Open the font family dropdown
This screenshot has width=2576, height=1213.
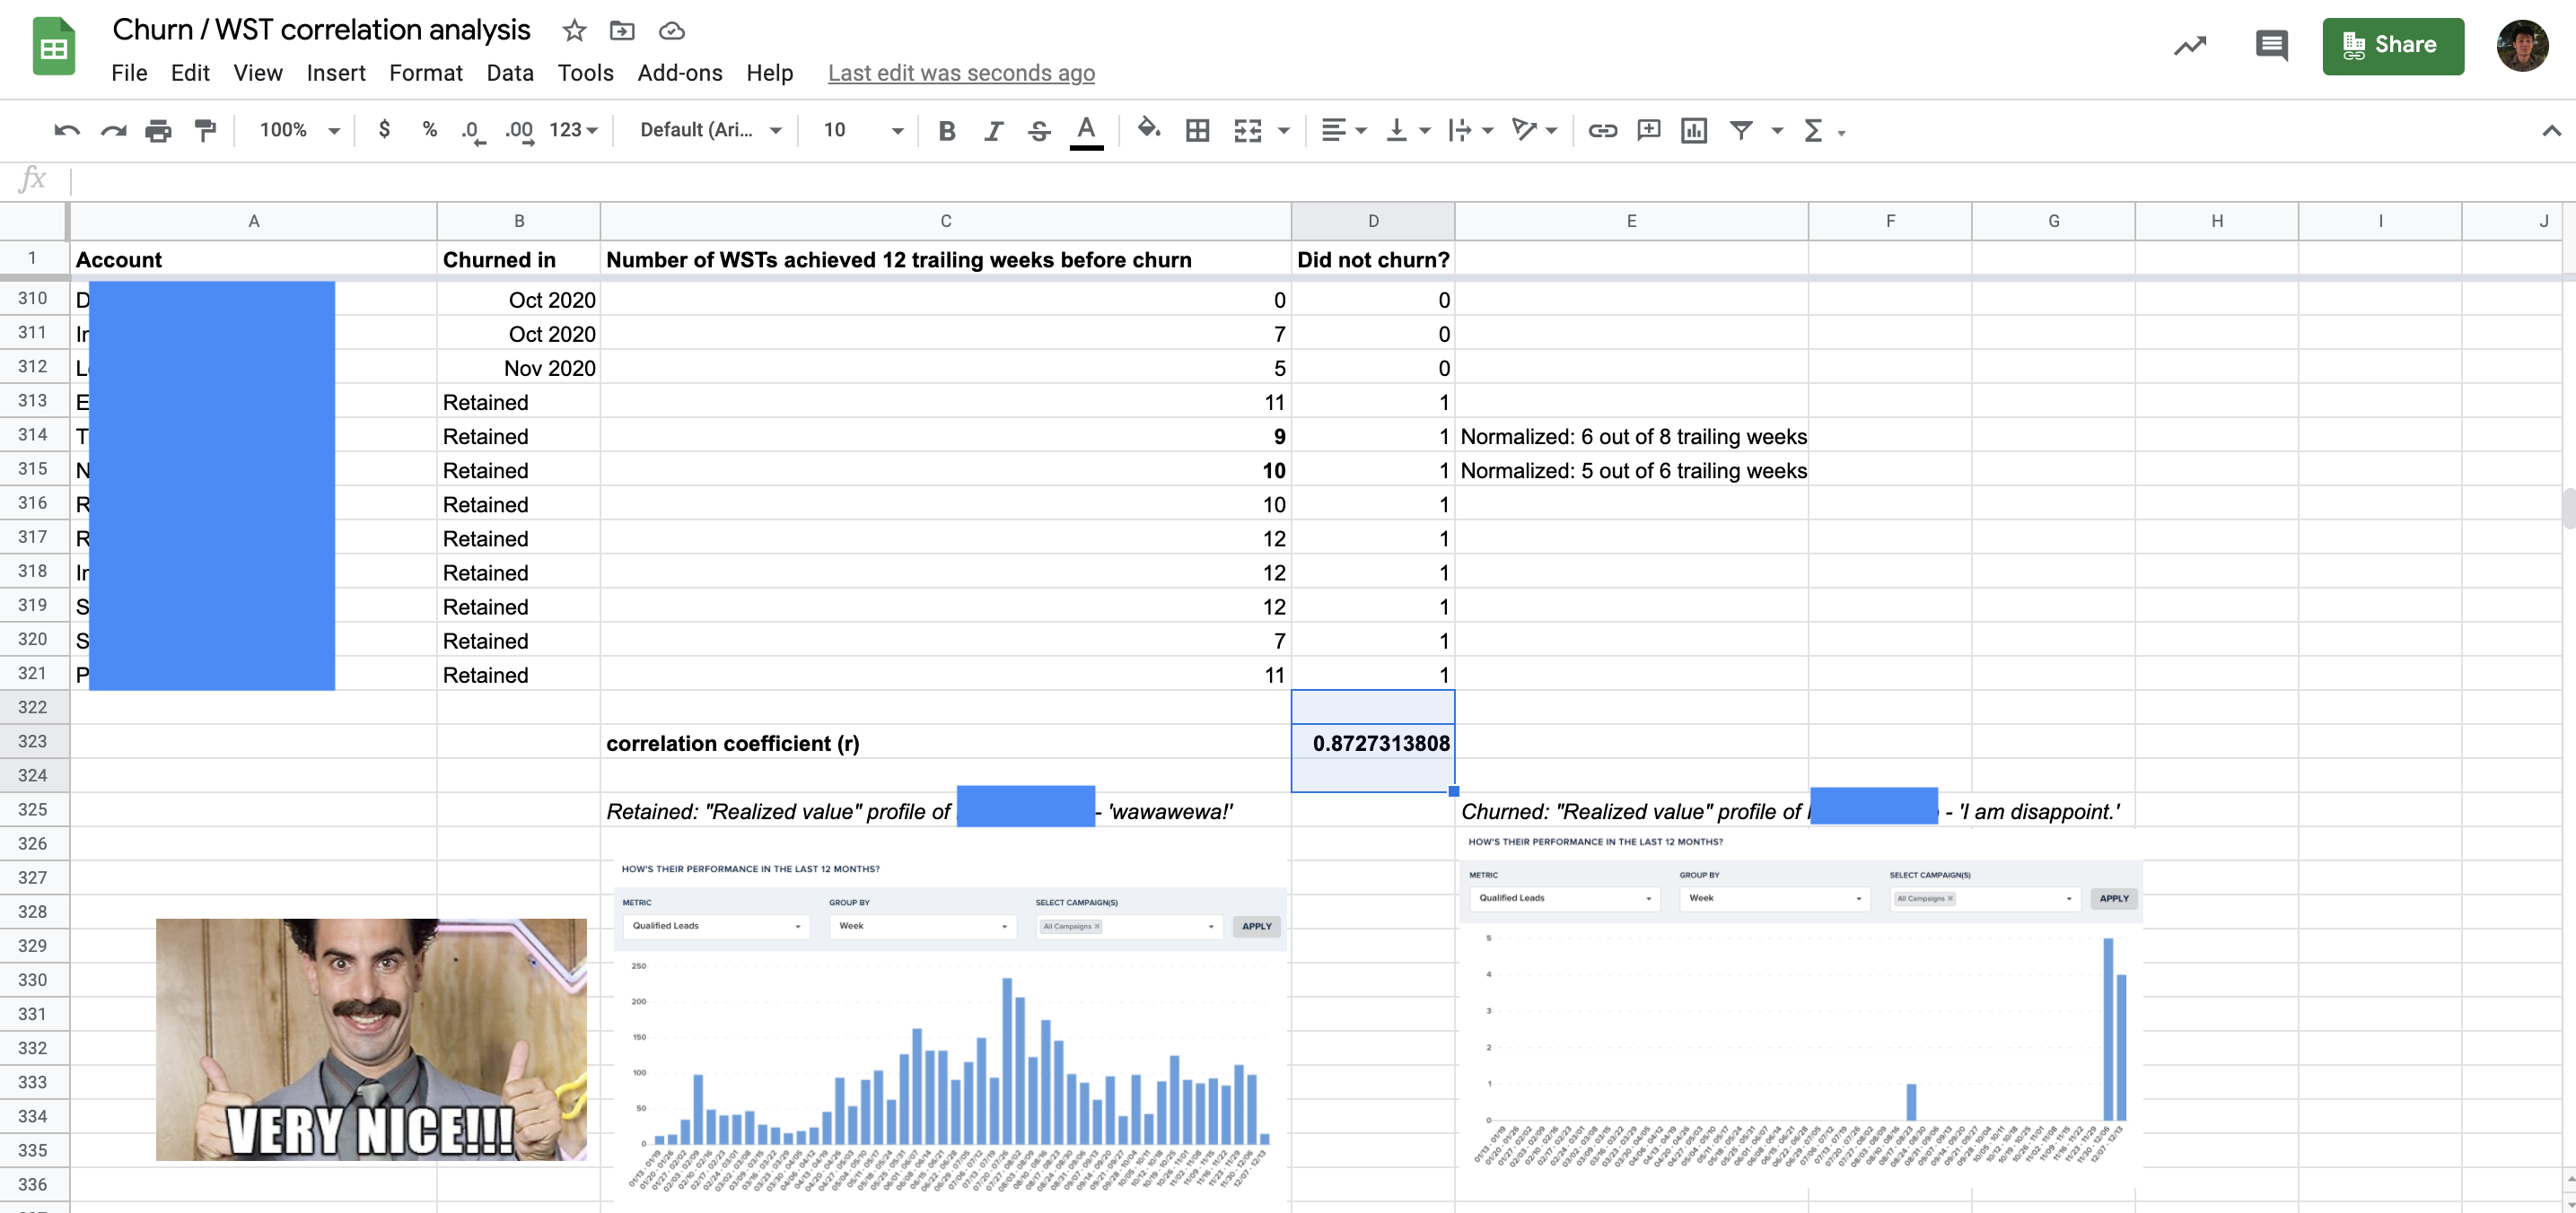pyautogui.click(x=710, y=130)
